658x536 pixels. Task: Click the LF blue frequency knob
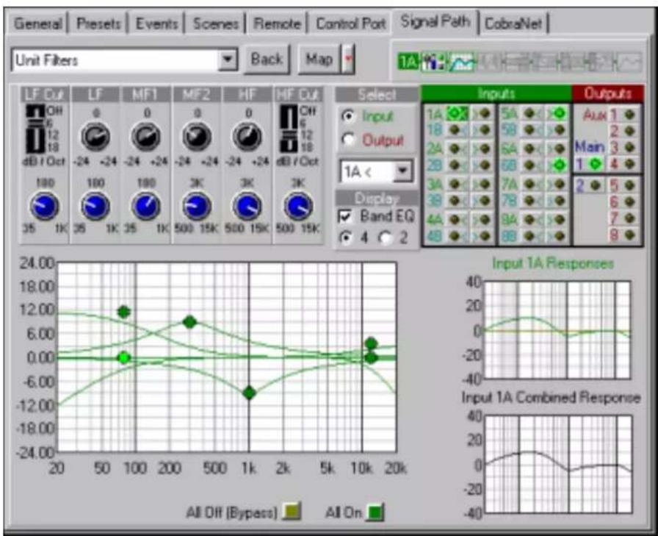(x=95, y=207)
